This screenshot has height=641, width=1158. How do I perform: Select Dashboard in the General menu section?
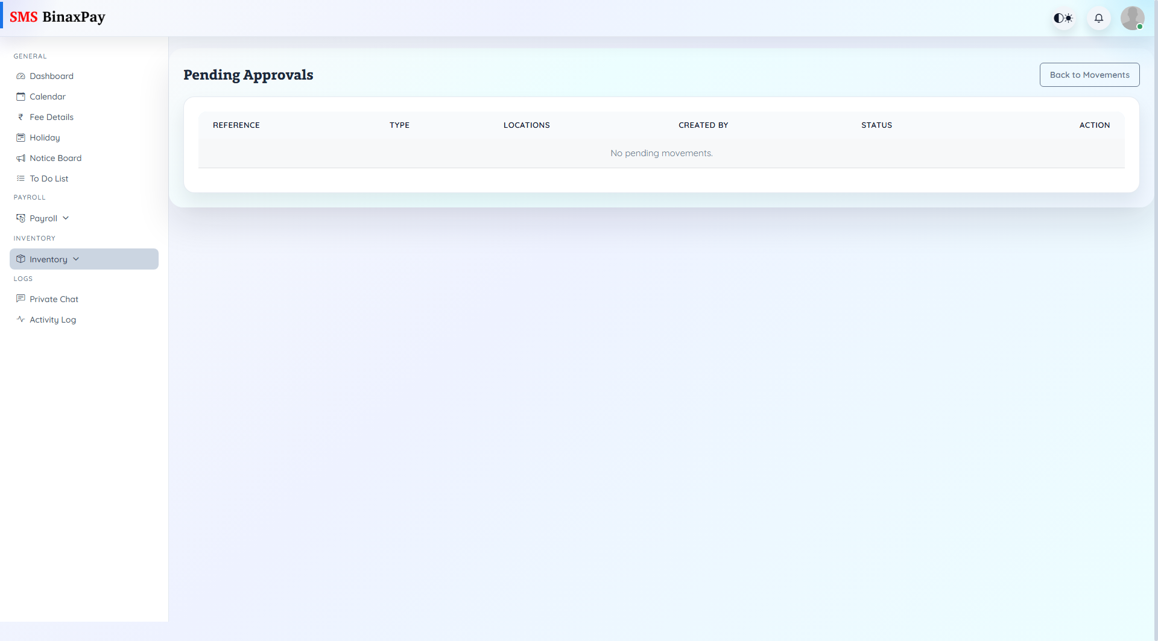(x=51, y=76)
